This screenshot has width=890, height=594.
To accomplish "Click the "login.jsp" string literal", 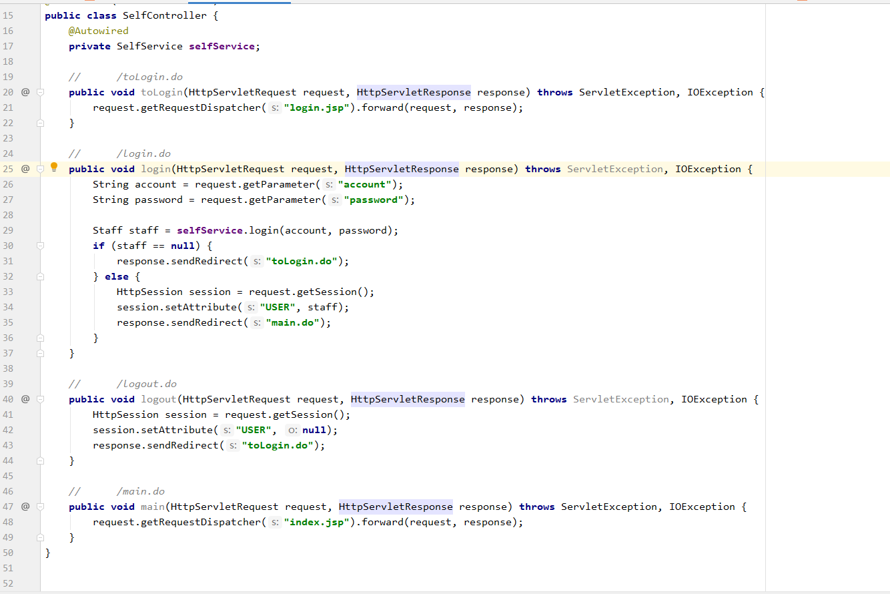I will 317,107.
